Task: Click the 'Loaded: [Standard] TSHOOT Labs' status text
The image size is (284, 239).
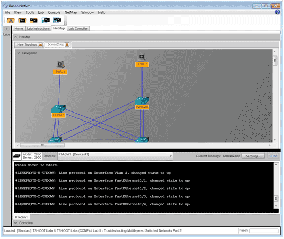Action: click(93, 230)
